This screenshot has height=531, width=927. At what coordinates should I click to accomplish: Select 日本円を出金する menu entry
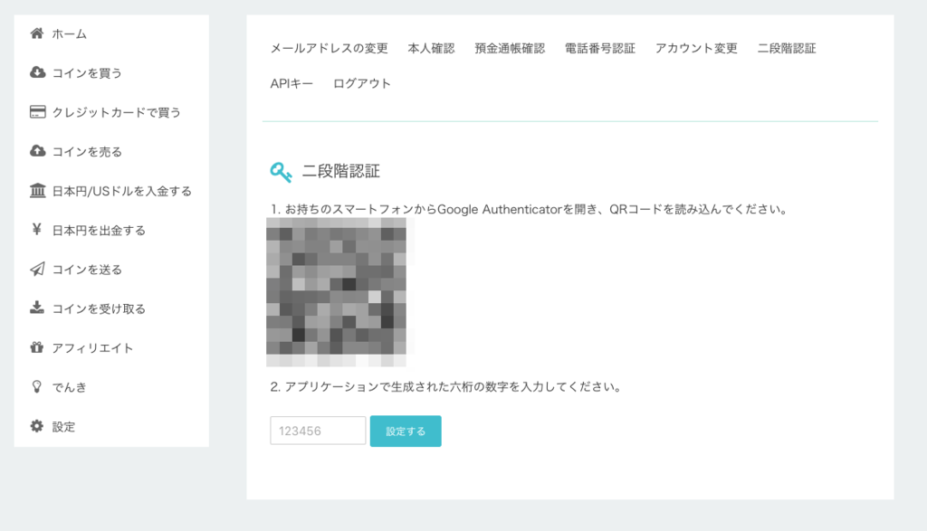click(99, 231)
